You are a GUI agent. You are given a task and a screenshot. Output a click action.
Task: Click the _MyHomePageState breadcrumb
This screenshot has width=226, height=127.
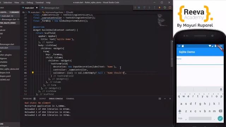54,12
